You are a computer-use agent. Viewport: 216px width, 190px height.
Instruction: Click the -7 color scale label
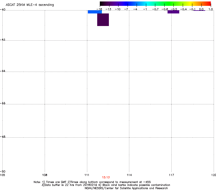[x=126, y=9]
